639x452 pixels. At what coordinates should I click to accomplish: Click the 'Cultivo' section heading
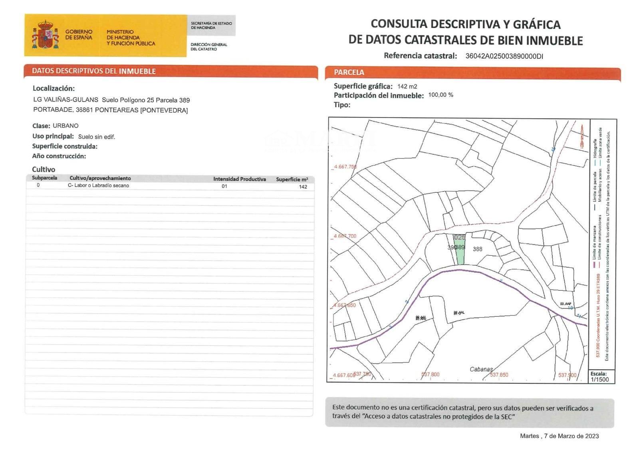click(x=44, y=169)
